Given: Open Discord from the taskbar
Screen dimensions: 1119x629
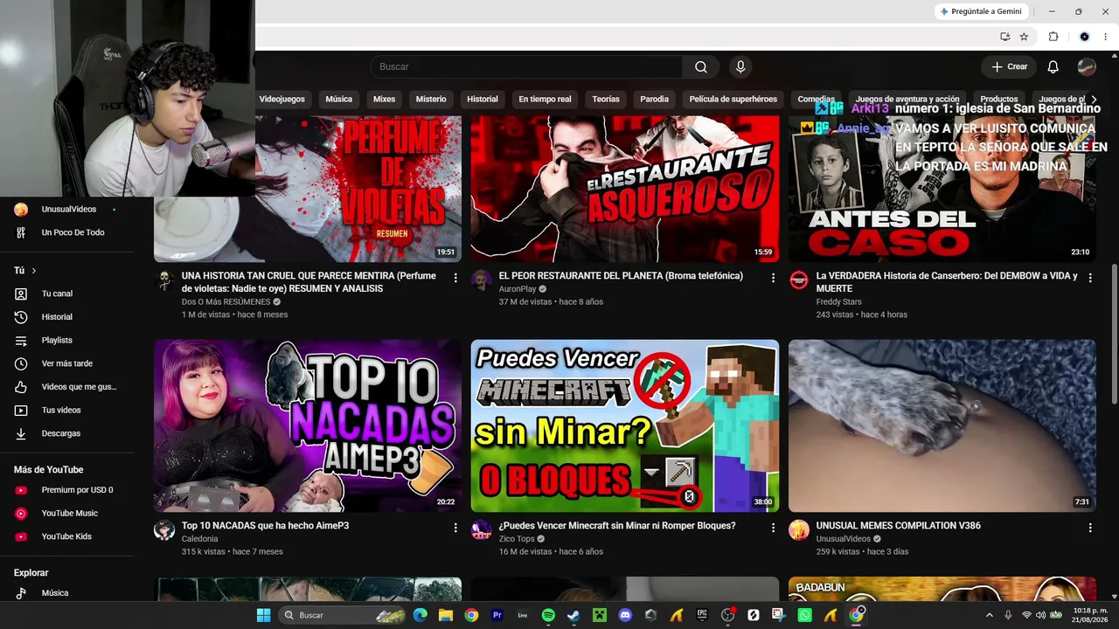Looking at the screenshot, I should coord(625,615).
